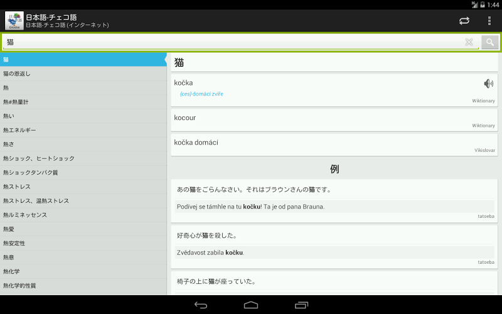Tap the kocour translation card
Screen dimensions: 502x314
pyautogui.click(x=334, y=120)
